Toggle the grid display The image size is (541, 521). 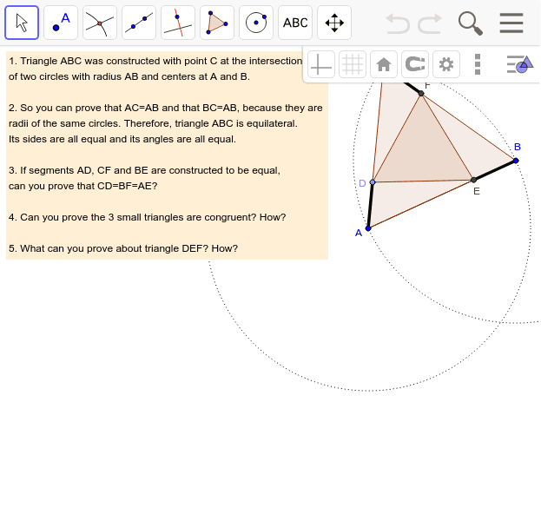pos(353,64)
